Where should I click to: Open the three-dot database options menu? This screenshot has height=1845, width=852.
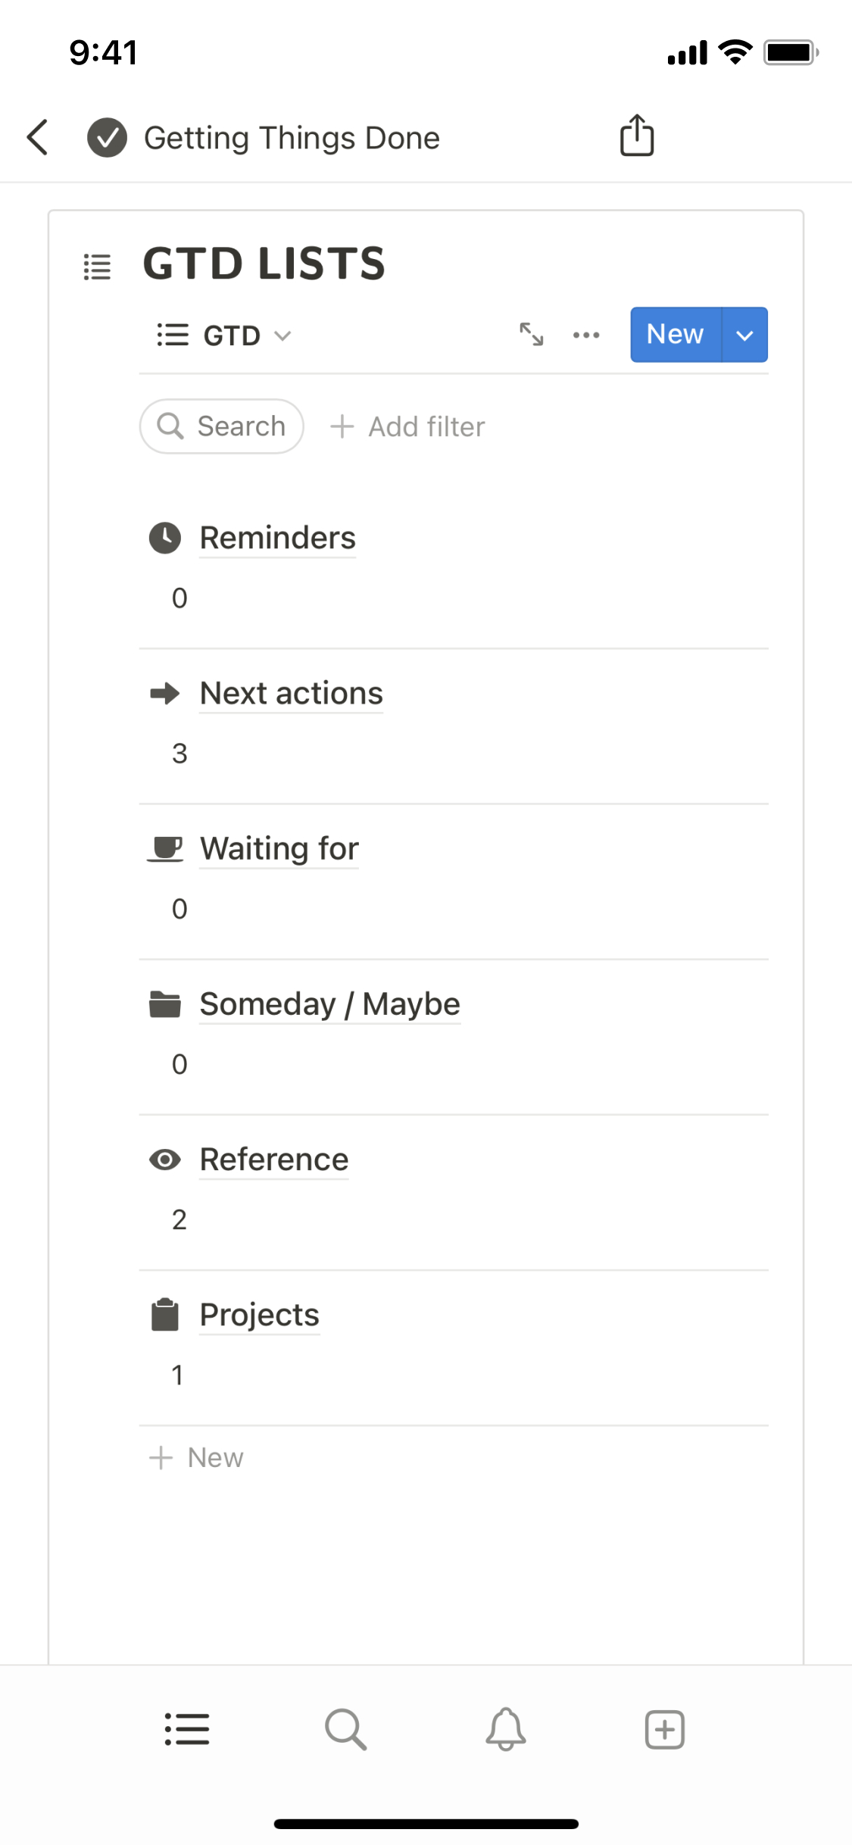coord(586,335)
